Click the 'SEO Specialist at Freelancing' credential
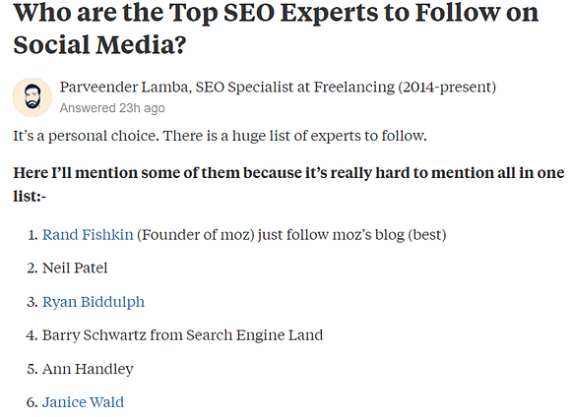 (295, 87)
